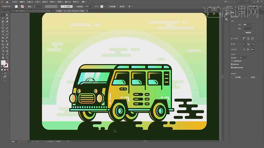Select the Paintbrush tool
The height and width of the screenshot is (148, 264).
click(x=7, y=28)
